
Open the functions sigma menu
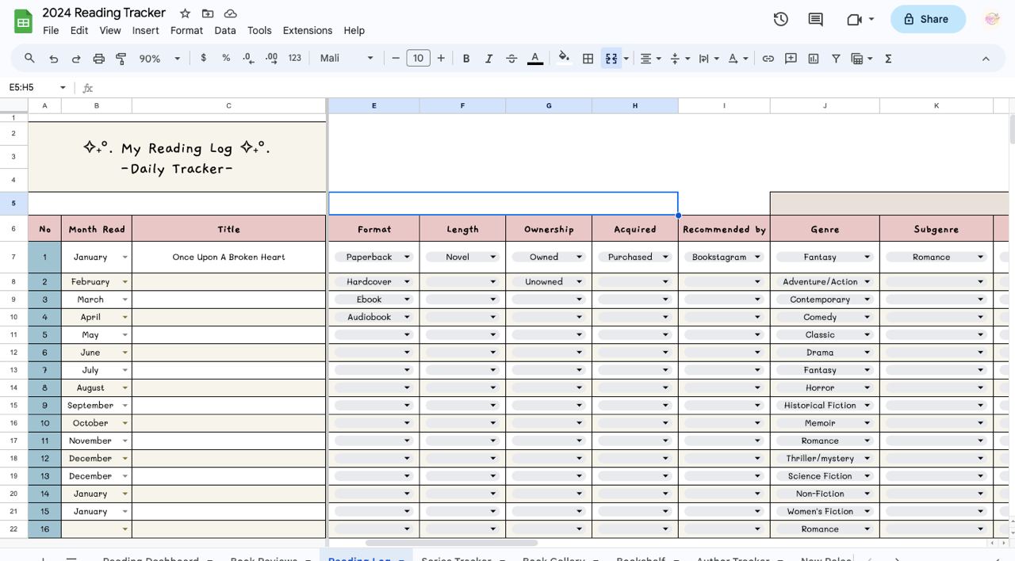(888, 59)
